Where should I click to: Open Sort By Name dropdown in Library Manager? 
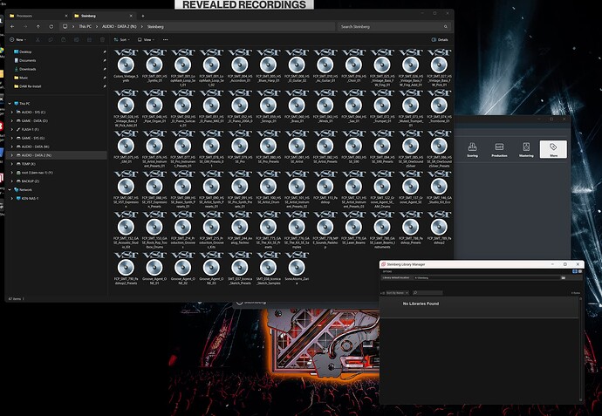pos(397,293)
